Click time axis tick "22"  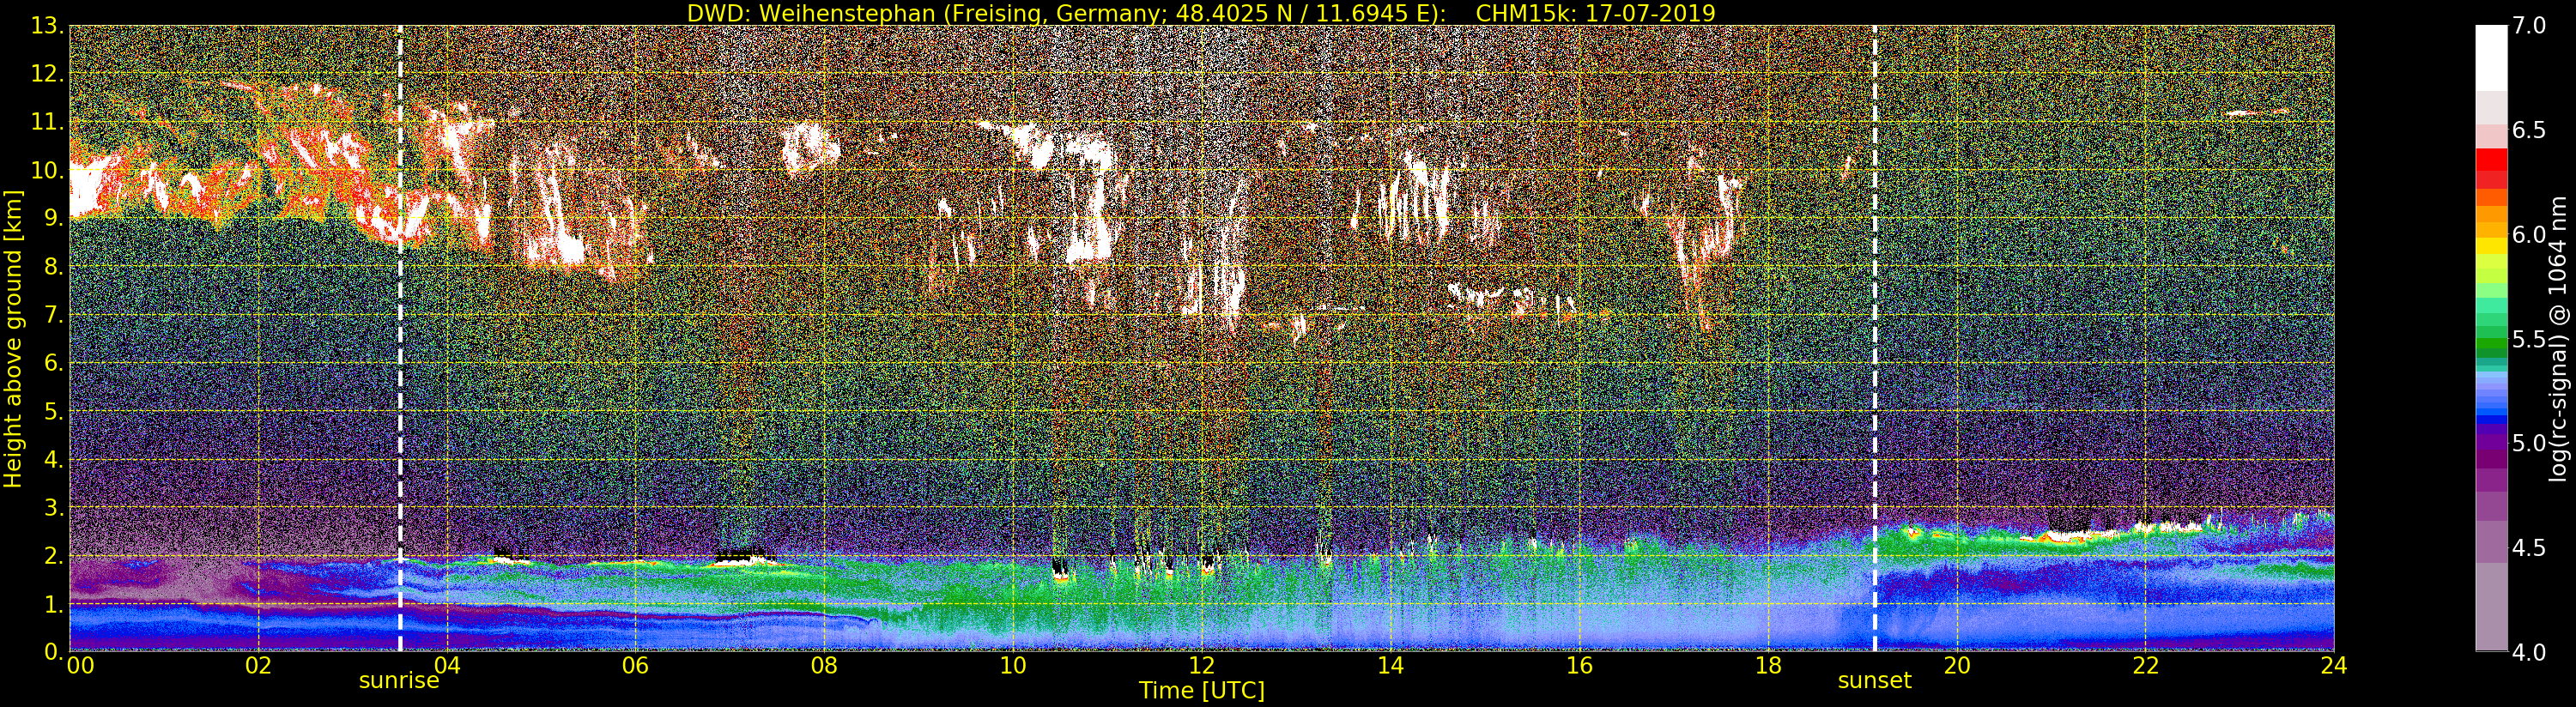tap(2145, 665)
